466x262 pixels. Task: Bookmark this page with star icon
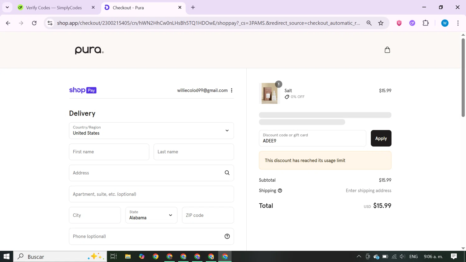click(381, 23)
